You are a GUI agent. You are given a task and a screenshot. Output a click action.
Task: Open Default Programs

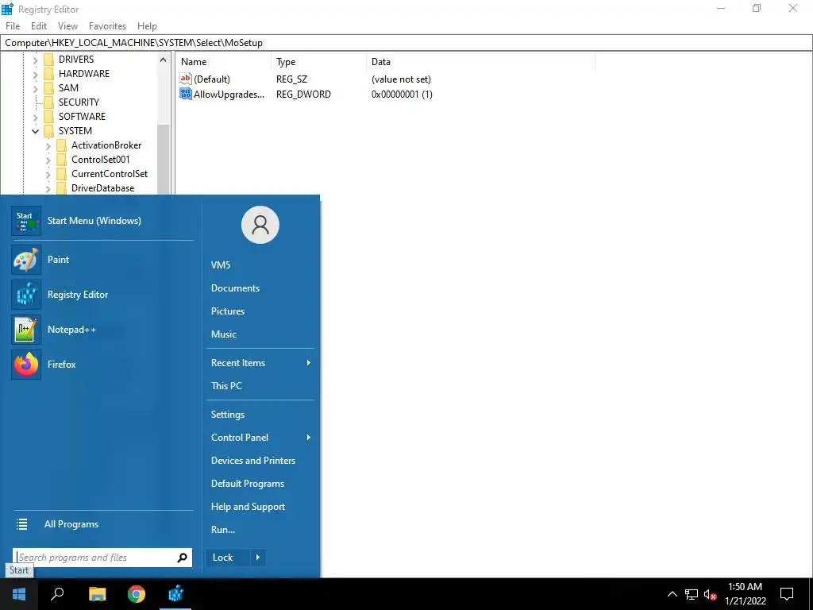(248, 484)
